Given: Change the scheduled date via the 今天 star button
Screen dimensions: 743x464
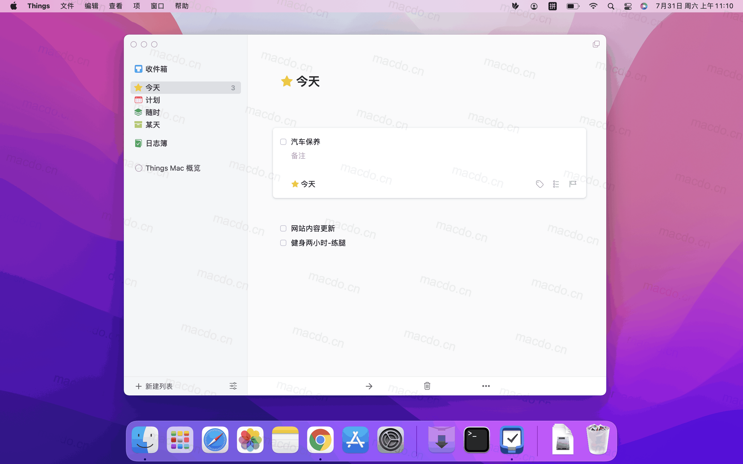Looking at the screenshot, I should tap(303, 184).
